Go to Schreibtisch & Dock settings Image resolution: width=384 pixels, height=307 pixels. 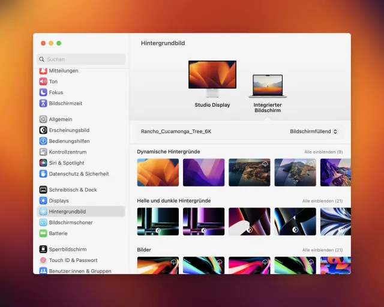[x=73, y=189]
